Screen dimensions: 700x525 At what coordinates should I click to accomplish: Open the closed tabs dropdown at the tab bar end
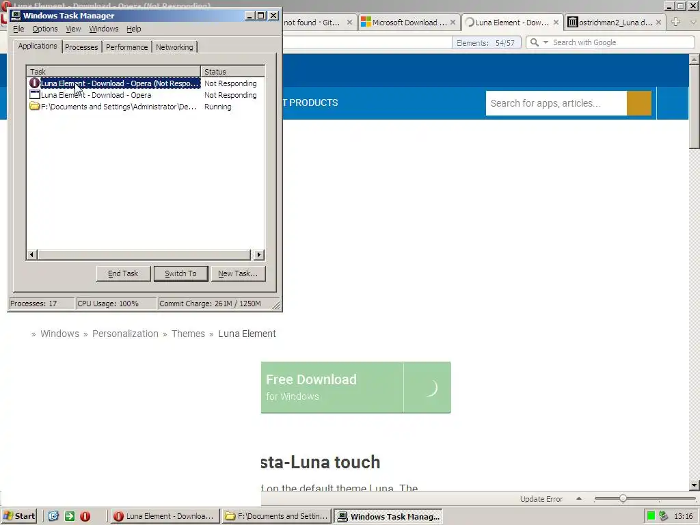click(x=693, y=22)
